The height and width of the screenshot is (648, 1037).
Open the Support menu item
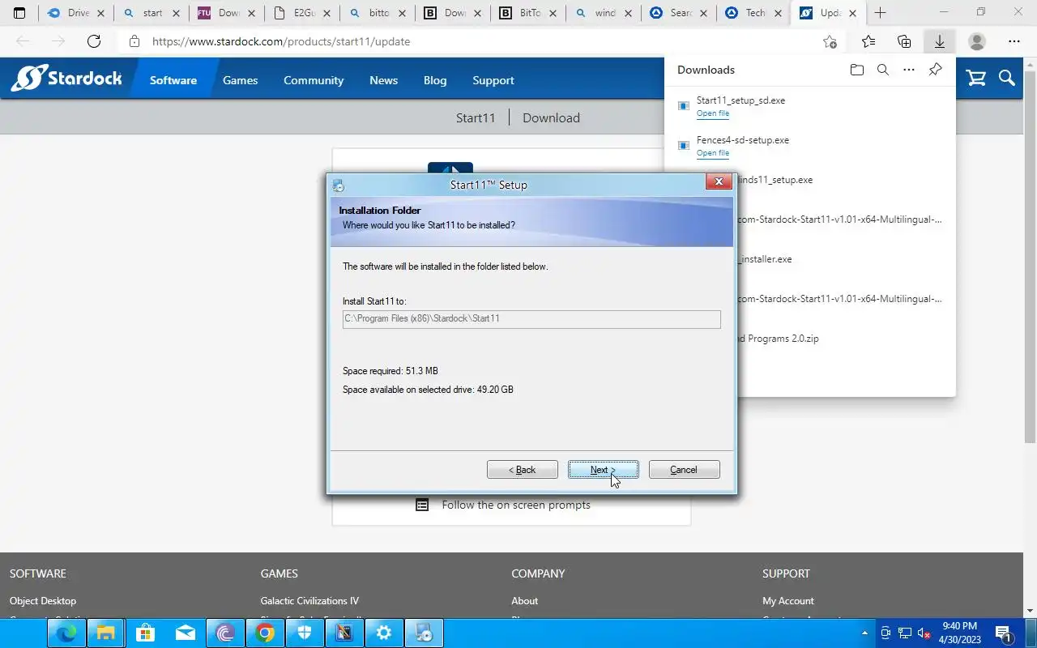(x=493, y=80)
